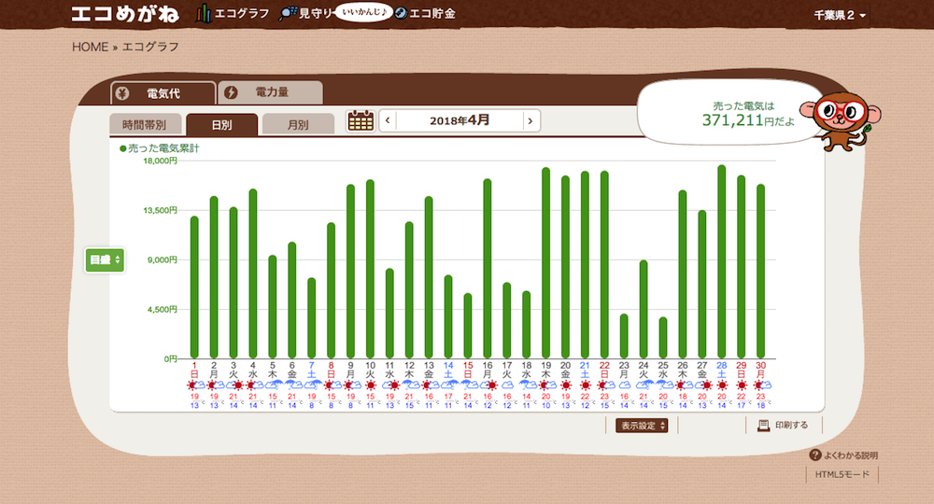Click the weather icon for April 10
Screen dimensions: 934x504
[x=371, y=385]
